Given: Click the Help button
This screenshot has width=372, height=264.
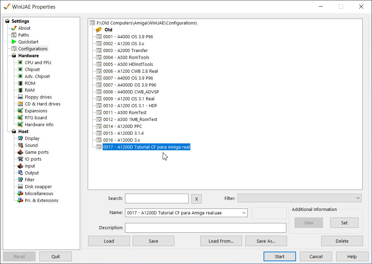Looking at the screenshot, I should [x=352, y=256].
